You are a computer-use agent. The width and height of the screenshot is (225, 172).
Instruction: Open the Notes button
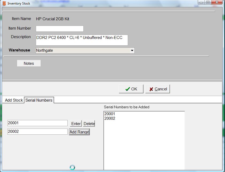click(29, 63)
